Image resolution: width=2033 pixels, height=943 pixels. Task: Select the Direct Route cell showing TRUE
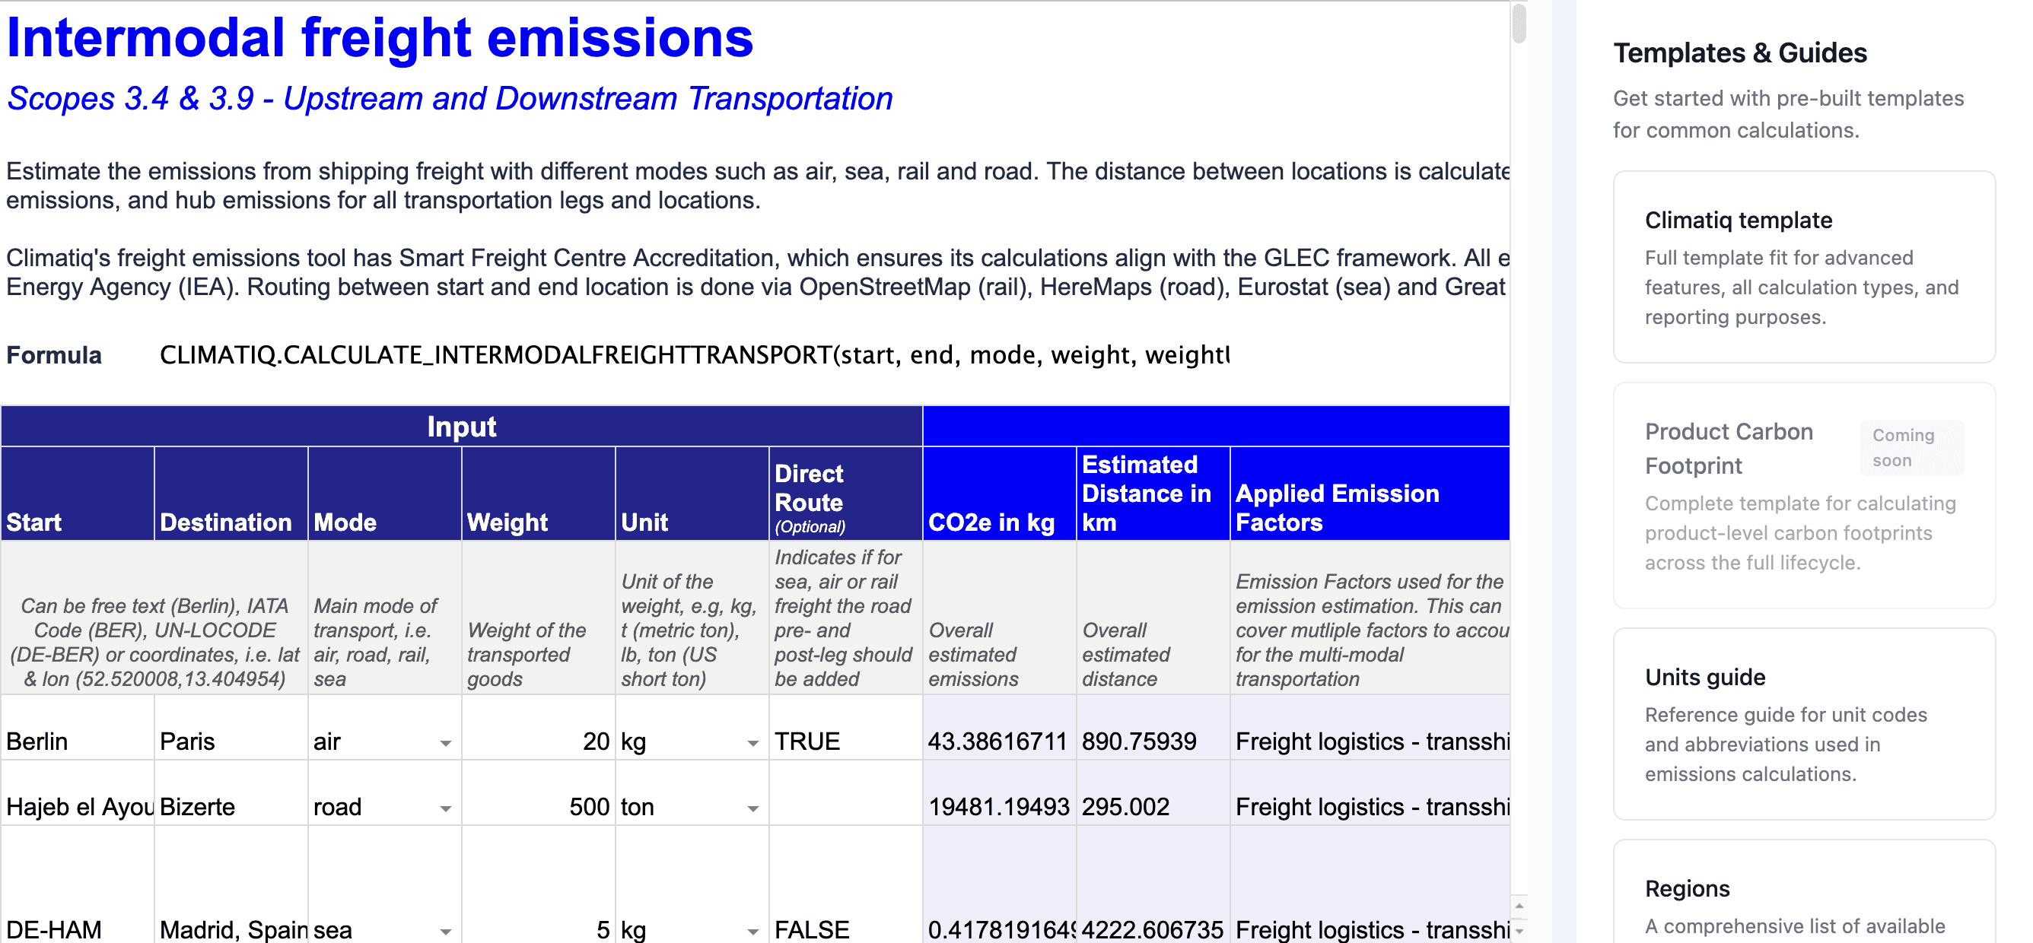tap(845, 741)
